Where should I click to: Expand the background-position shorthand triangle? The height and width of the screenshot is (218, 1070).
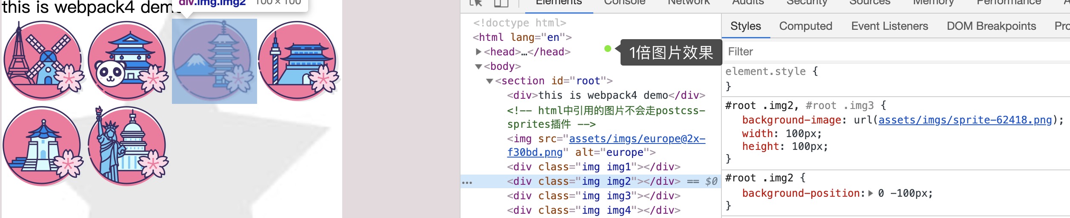(x=870, y=193)
